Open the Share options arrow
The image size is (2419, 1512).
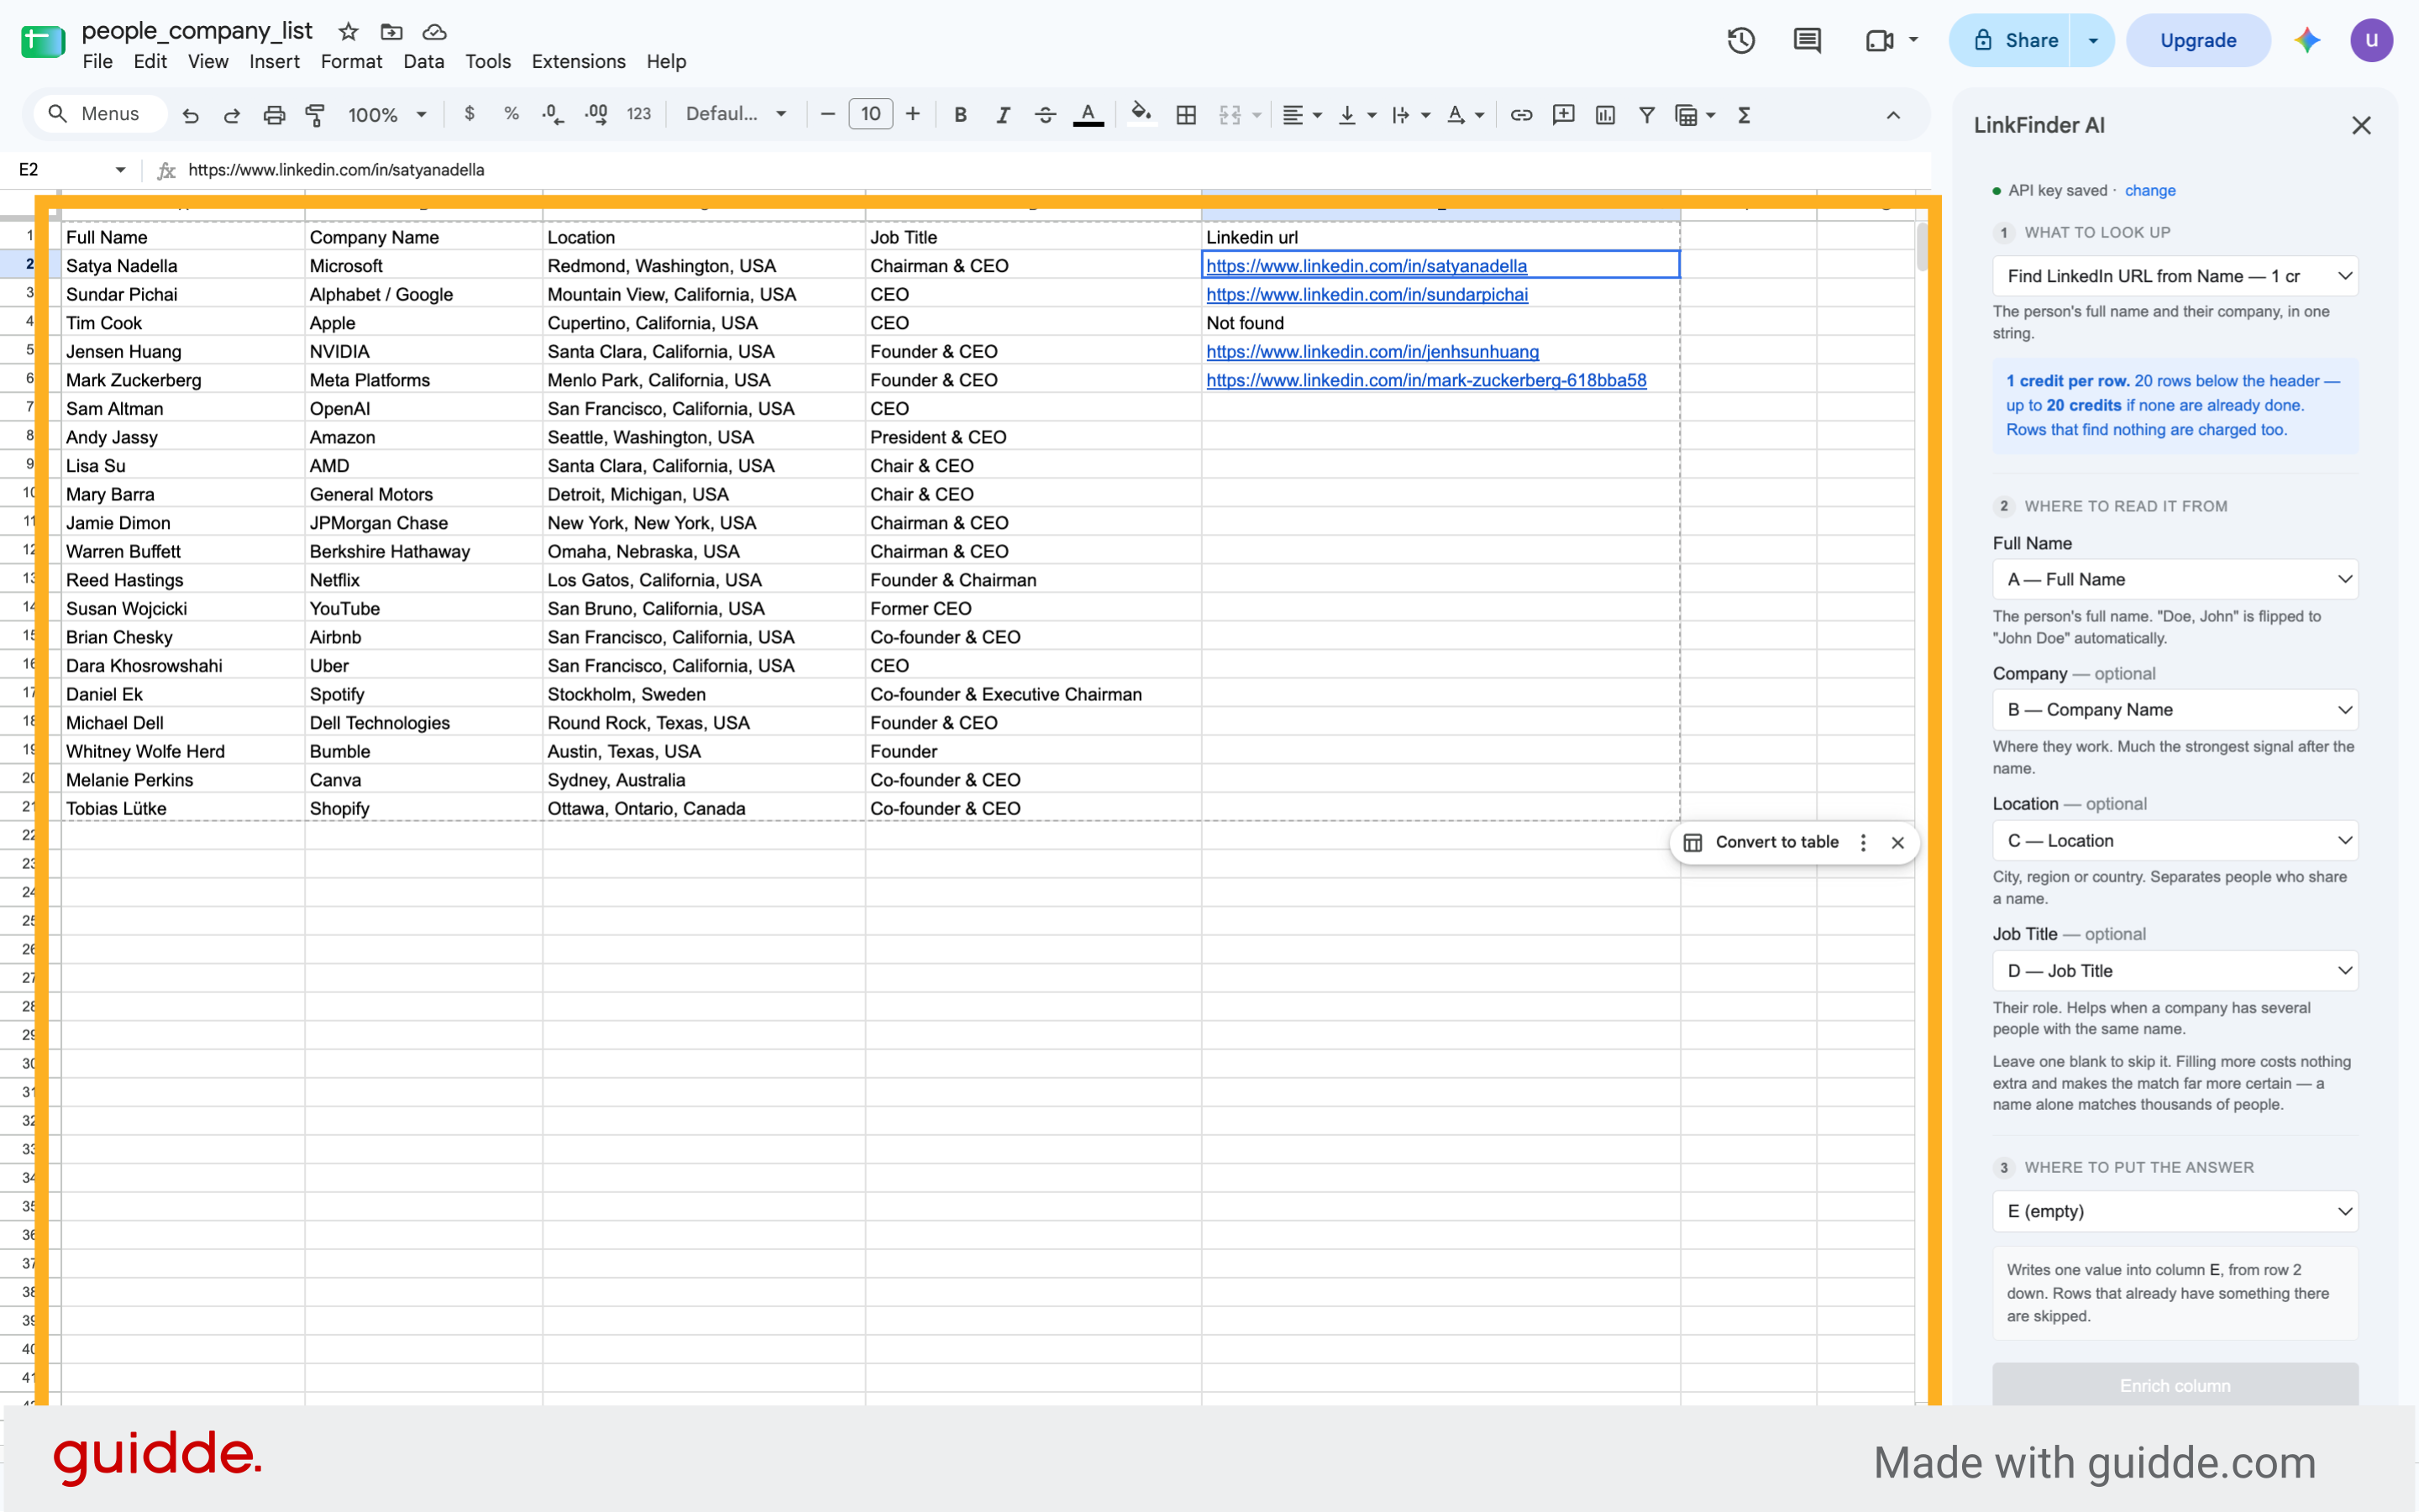[x=2093, y=40]
